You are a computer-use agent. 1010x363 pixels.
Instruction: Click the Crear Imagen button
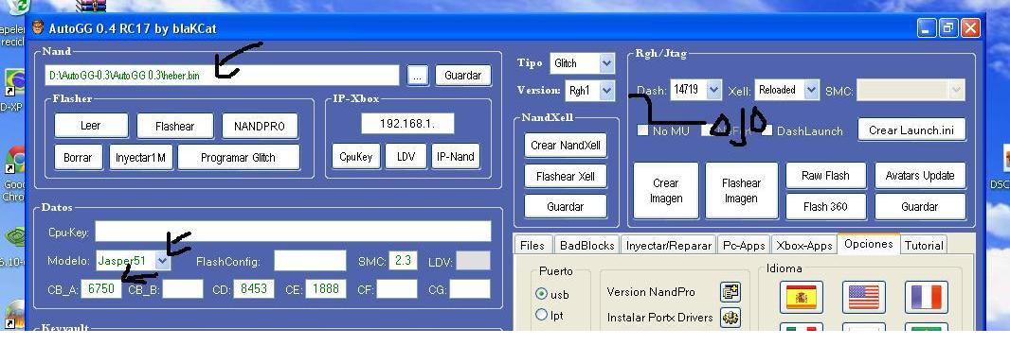[666, 191]
